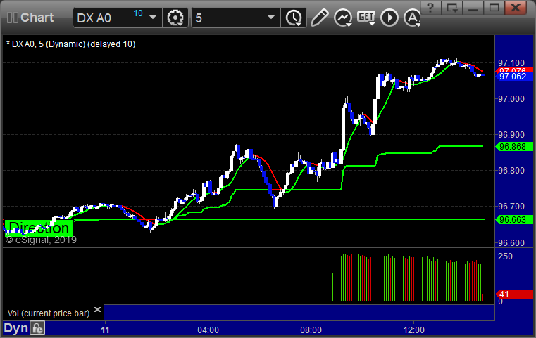Click the Chart window grip handle
The height and width of the screenshot is (338, 536).
[x=12, y=18]
